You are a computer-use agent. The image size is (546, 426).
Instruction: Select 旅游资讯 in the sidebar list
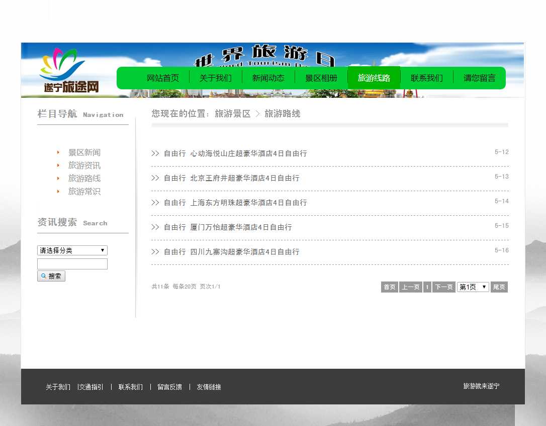84,166
